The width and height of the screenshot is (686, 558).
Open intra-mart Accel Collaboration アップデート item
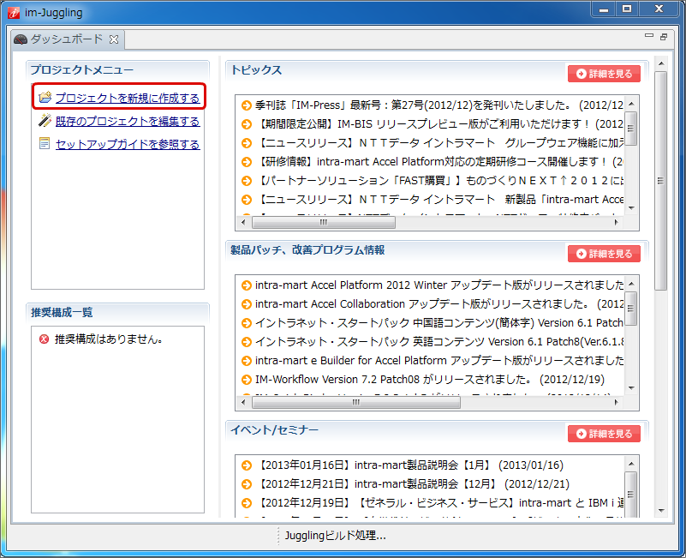(438, 304)
